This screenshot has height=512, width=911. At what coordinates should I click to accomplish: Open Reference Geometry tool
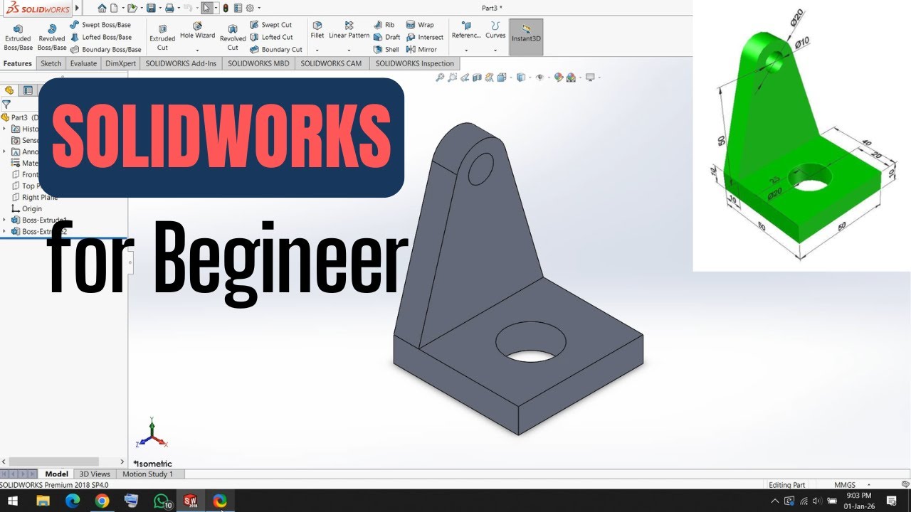point(466,31)
